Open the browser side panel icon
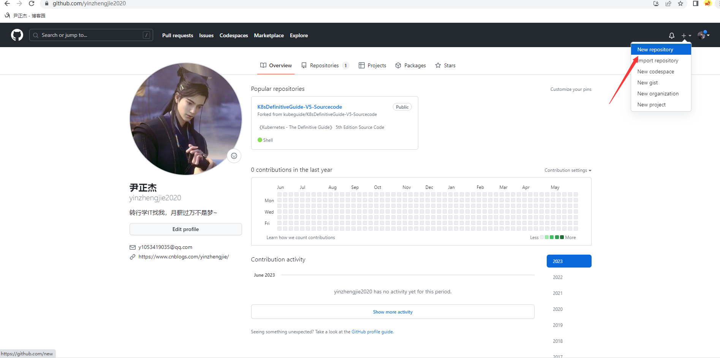Viewport: 720px width, 358px height. [695, 3]
